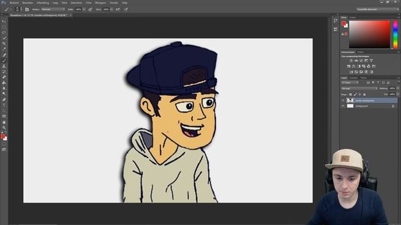Open the Bewerken menu
The width and height of the screenshot is (401, 225).
[28, 2]
